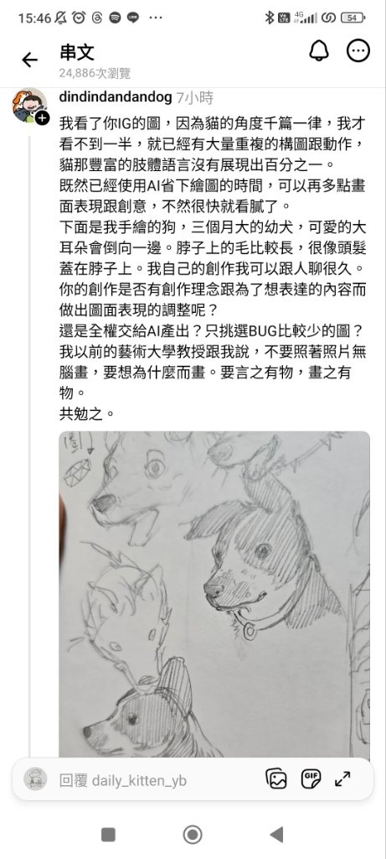This screenshot has width=386, height=859.
Task: Tap Android recent apps square button
Action: click(108, 835)
